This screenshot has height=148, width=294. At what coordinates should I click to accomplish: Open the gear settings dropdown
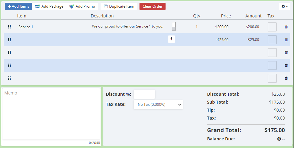[x=284, y=6]
